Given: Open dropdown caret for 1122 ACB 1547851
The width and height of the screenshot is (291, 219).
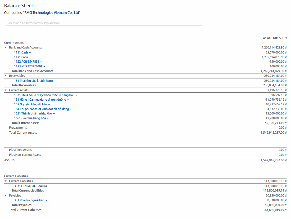Looking at the screenshot, I should tap(41, 62).
